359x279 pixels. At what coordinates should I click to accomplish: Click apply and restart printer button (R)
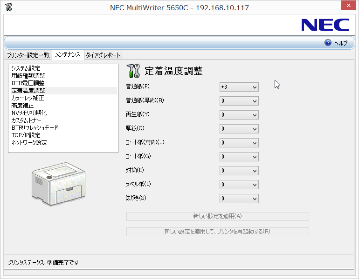click(x=218, y=232)
